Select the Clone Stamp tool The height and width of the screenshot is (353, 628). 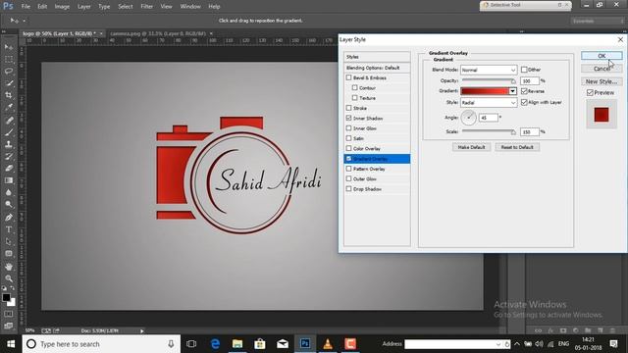(x=9, y=144)
